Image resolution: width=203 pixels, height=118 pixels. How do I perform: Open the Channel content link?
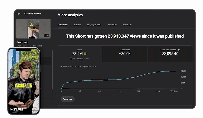pos(33,14)
